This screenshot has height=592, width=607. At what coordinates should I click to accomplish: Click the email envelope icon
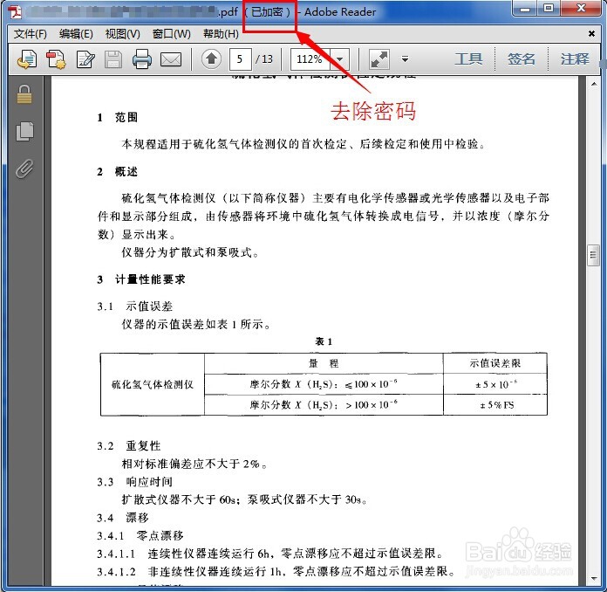coord(171,59)
